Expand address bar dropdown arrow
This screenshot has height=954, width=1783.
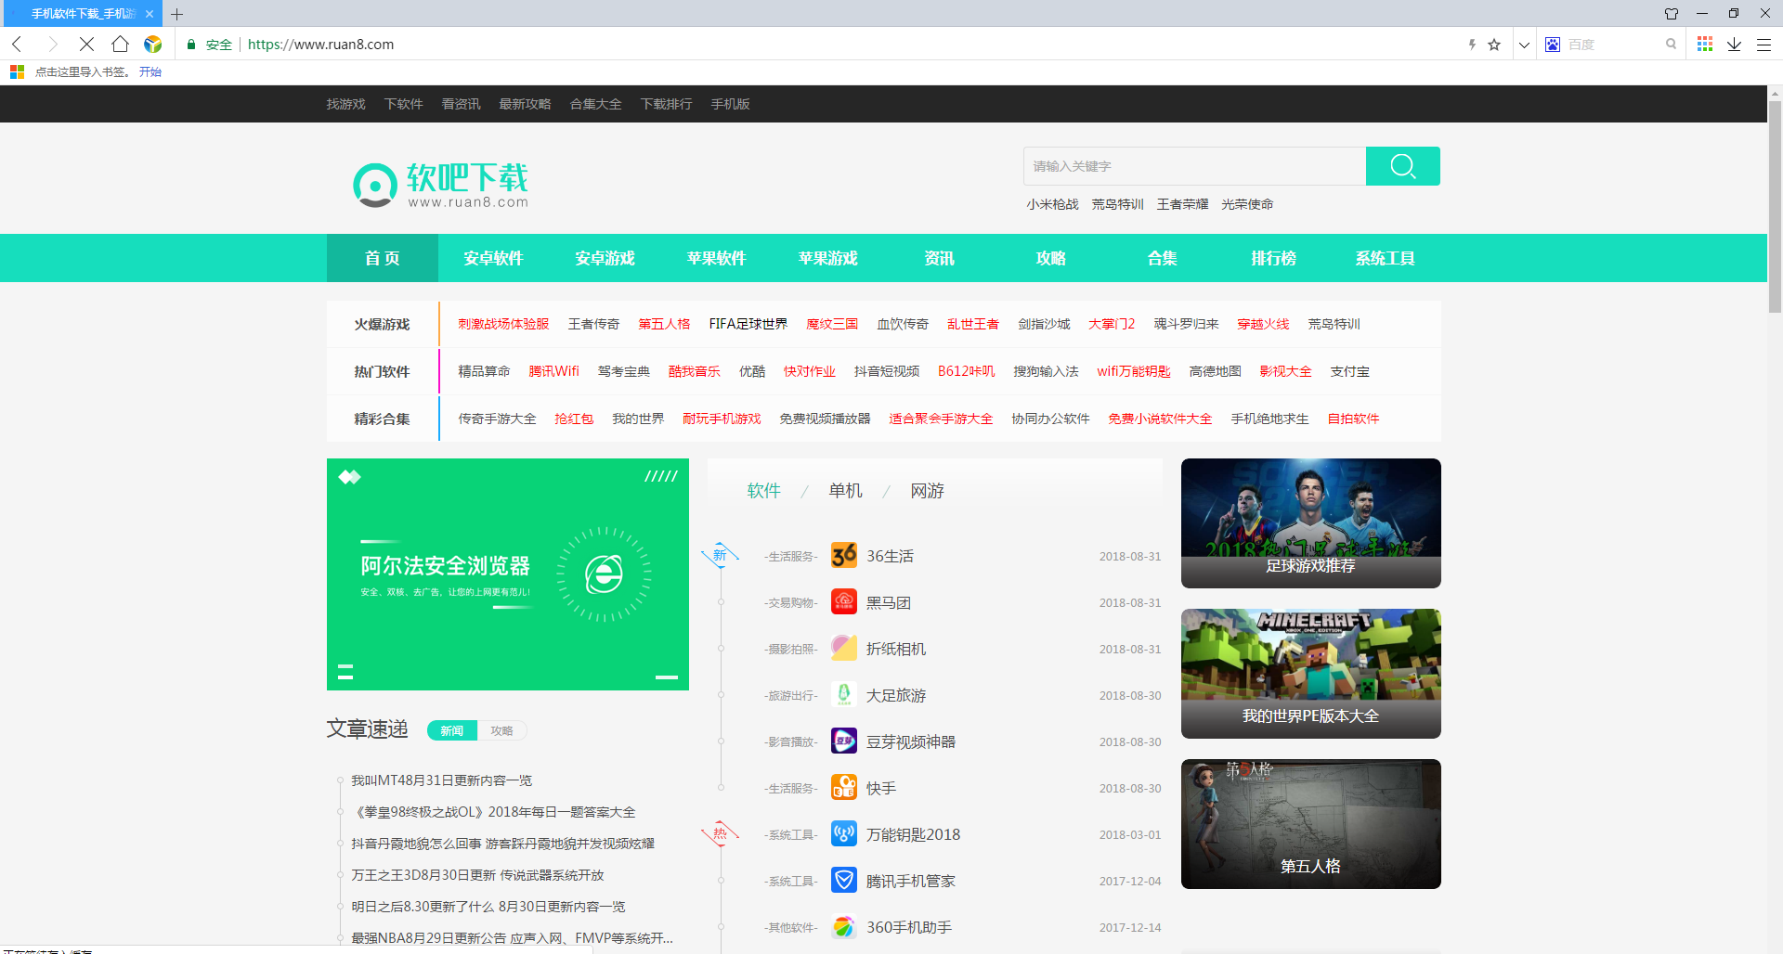(x=1524, y=45)
